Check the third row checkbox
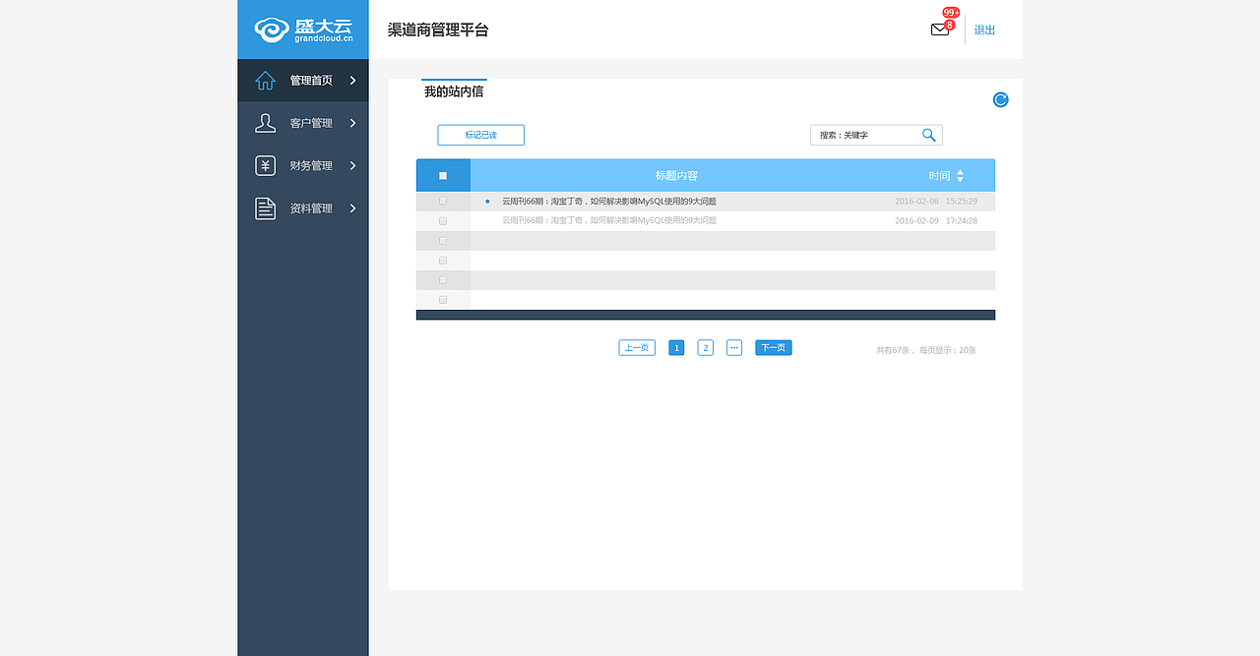 [x=443, y=240]
